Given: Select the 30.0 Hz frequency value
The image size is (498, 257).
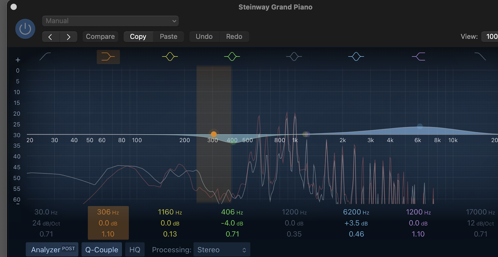Looking at the screenshot, I should (46, 212).
